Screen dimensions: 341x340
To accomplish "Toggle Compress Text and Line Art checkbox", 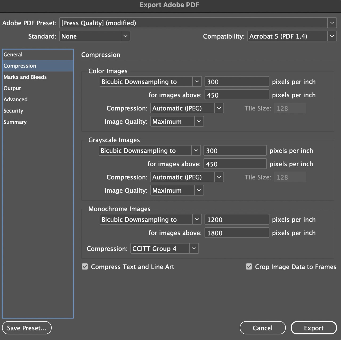I will [x=85, y=267].
